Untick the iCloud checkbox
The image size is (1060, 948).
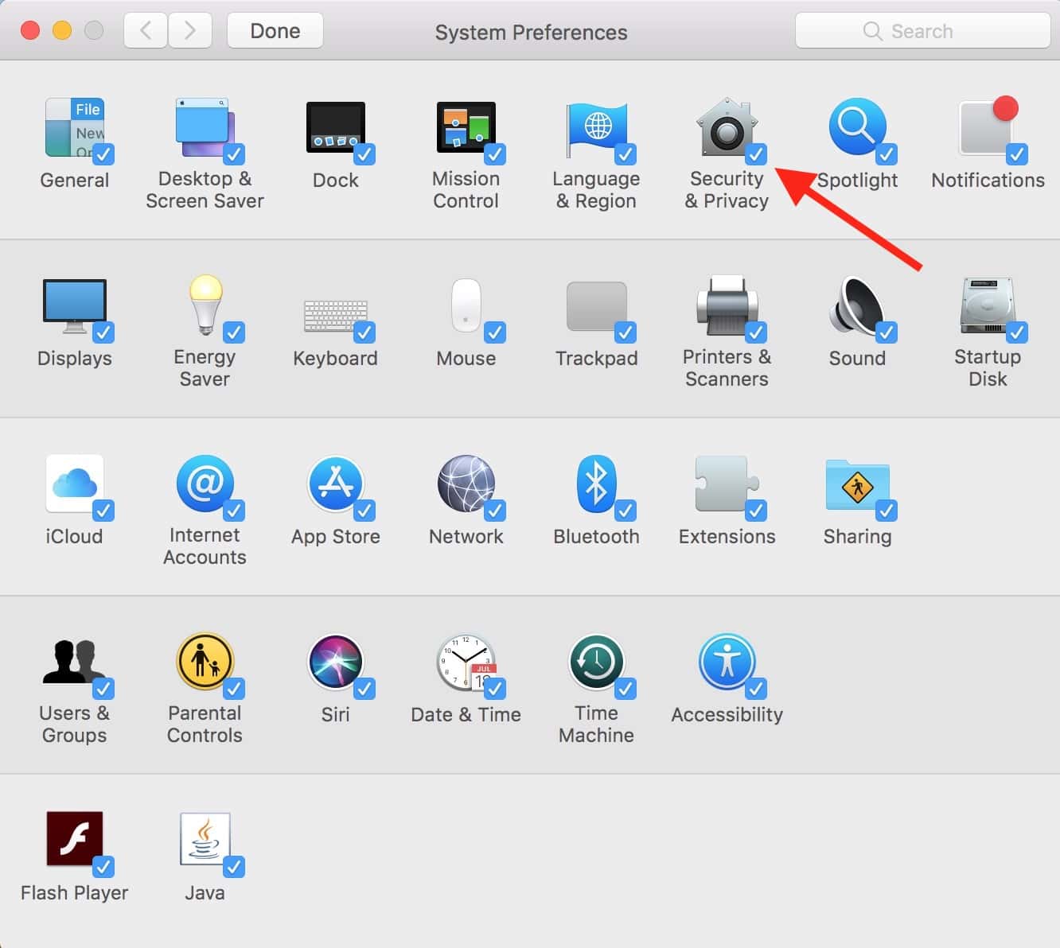103,510
